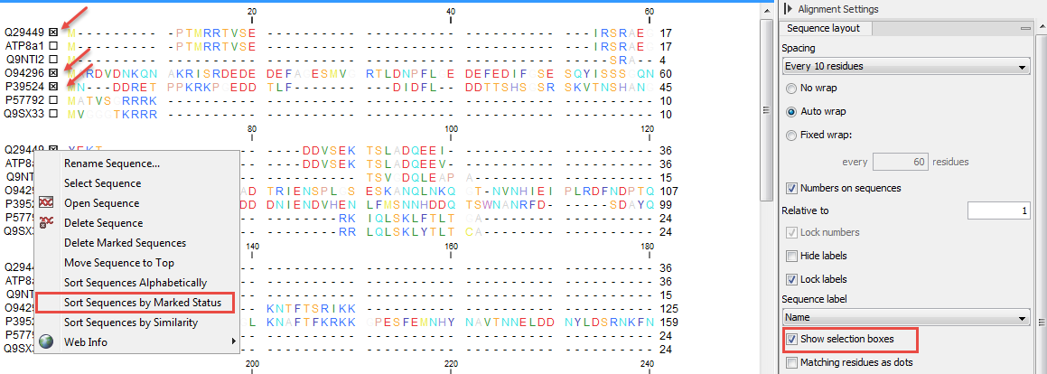Click Rename Sequence... in the context menu
Viewport: 1047px width, 374px height.
coord(112,164)
